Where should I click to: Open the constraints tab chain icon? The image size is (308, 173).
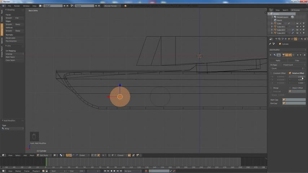[x=292, y=39]
